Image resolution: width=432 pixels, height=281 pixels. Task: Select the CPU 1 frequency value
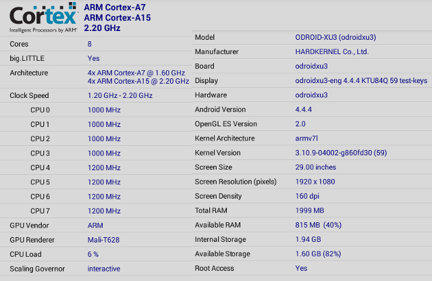[x=104, y=124]
